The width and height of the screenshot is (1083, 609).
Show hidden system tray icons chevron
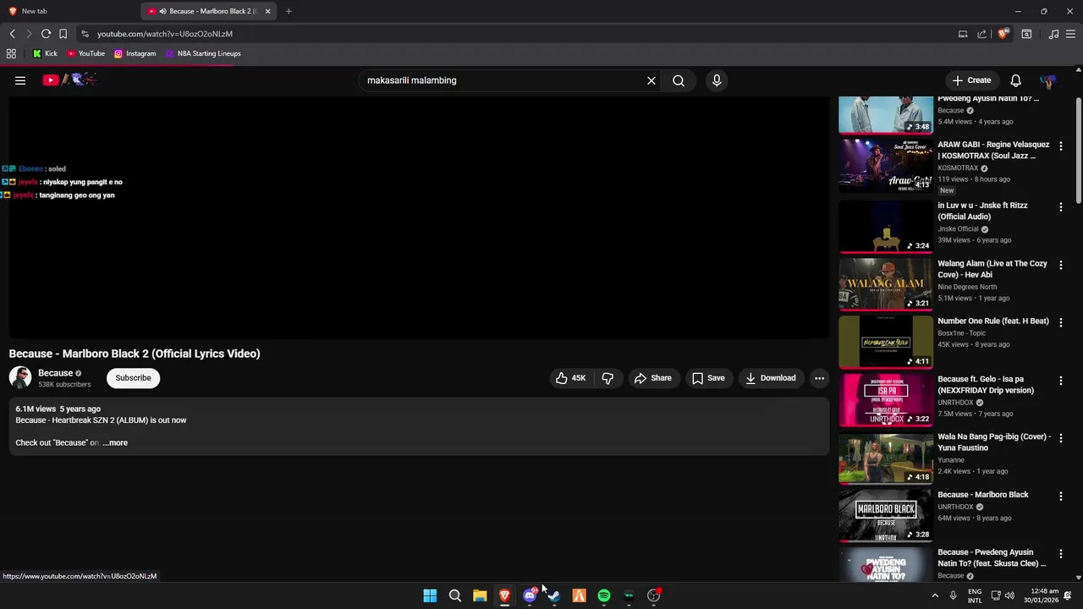click(935, 595)
